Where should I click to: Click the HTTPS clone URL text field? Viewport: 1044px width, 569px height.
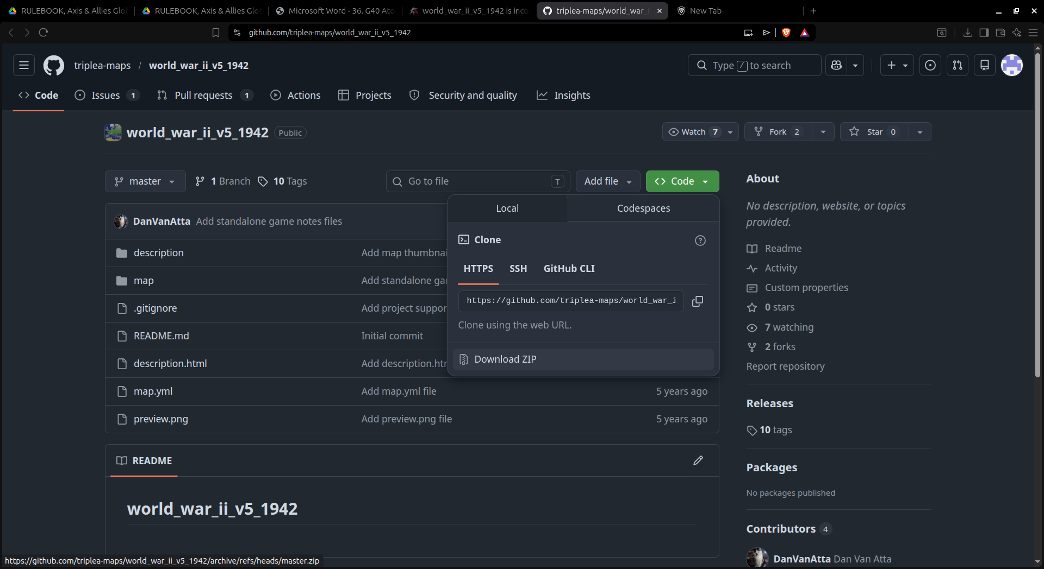571,301
